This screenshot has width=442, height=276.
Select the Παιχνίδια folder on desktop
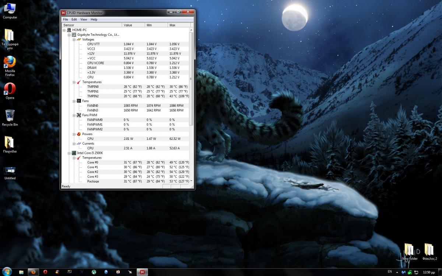click(10, 145)
